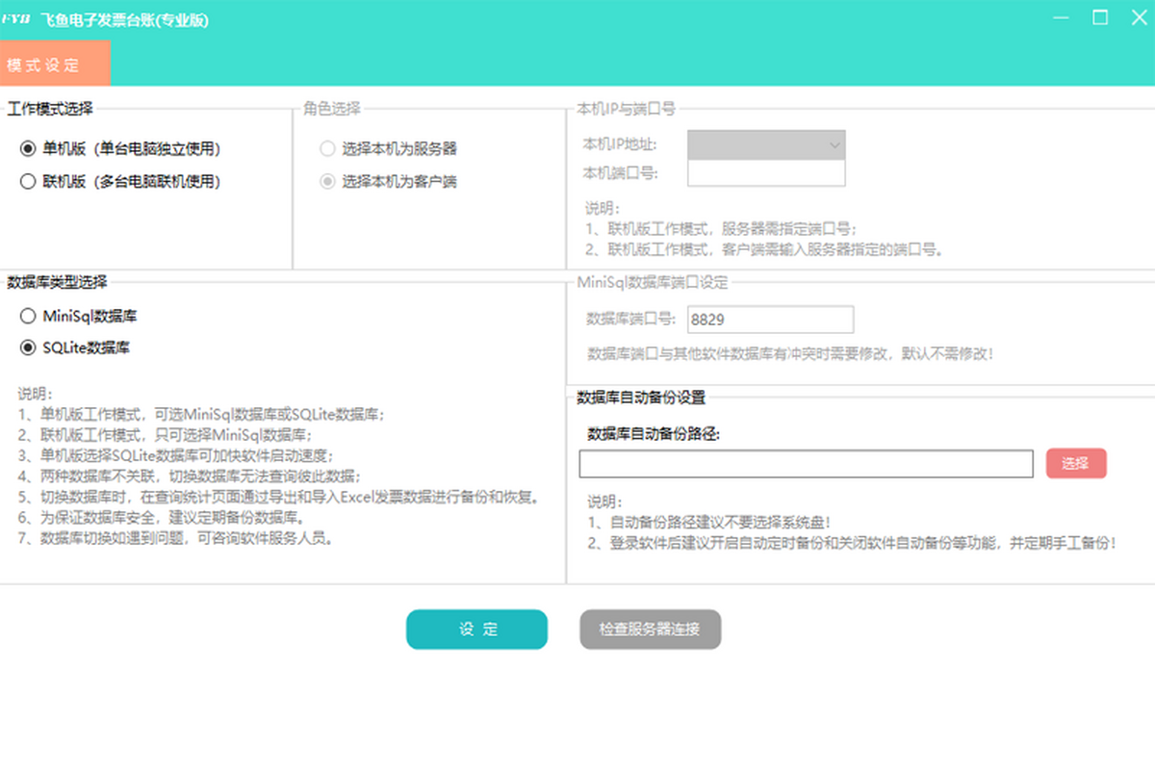Maximize the application window
Image resolution: width=1155 pixels, height=770 pixels.
[x=1100, y=18]
